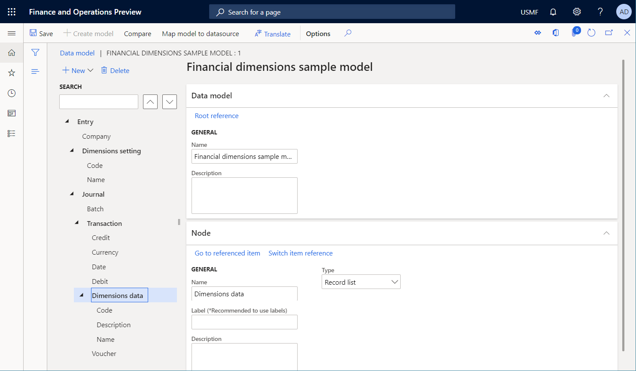Click the disabled Create model button
This screenshot has width=636, height=371.
[x=88, y=33]
